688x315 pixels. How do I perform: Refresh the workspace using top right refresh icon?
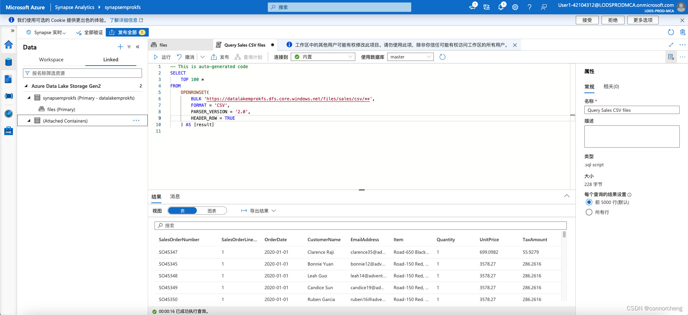tap(671, 32)
